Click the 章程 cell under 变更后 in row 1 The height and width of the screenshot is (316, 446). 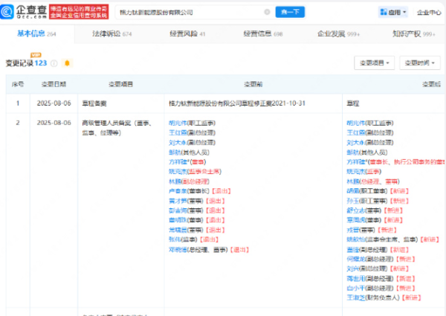352,103
